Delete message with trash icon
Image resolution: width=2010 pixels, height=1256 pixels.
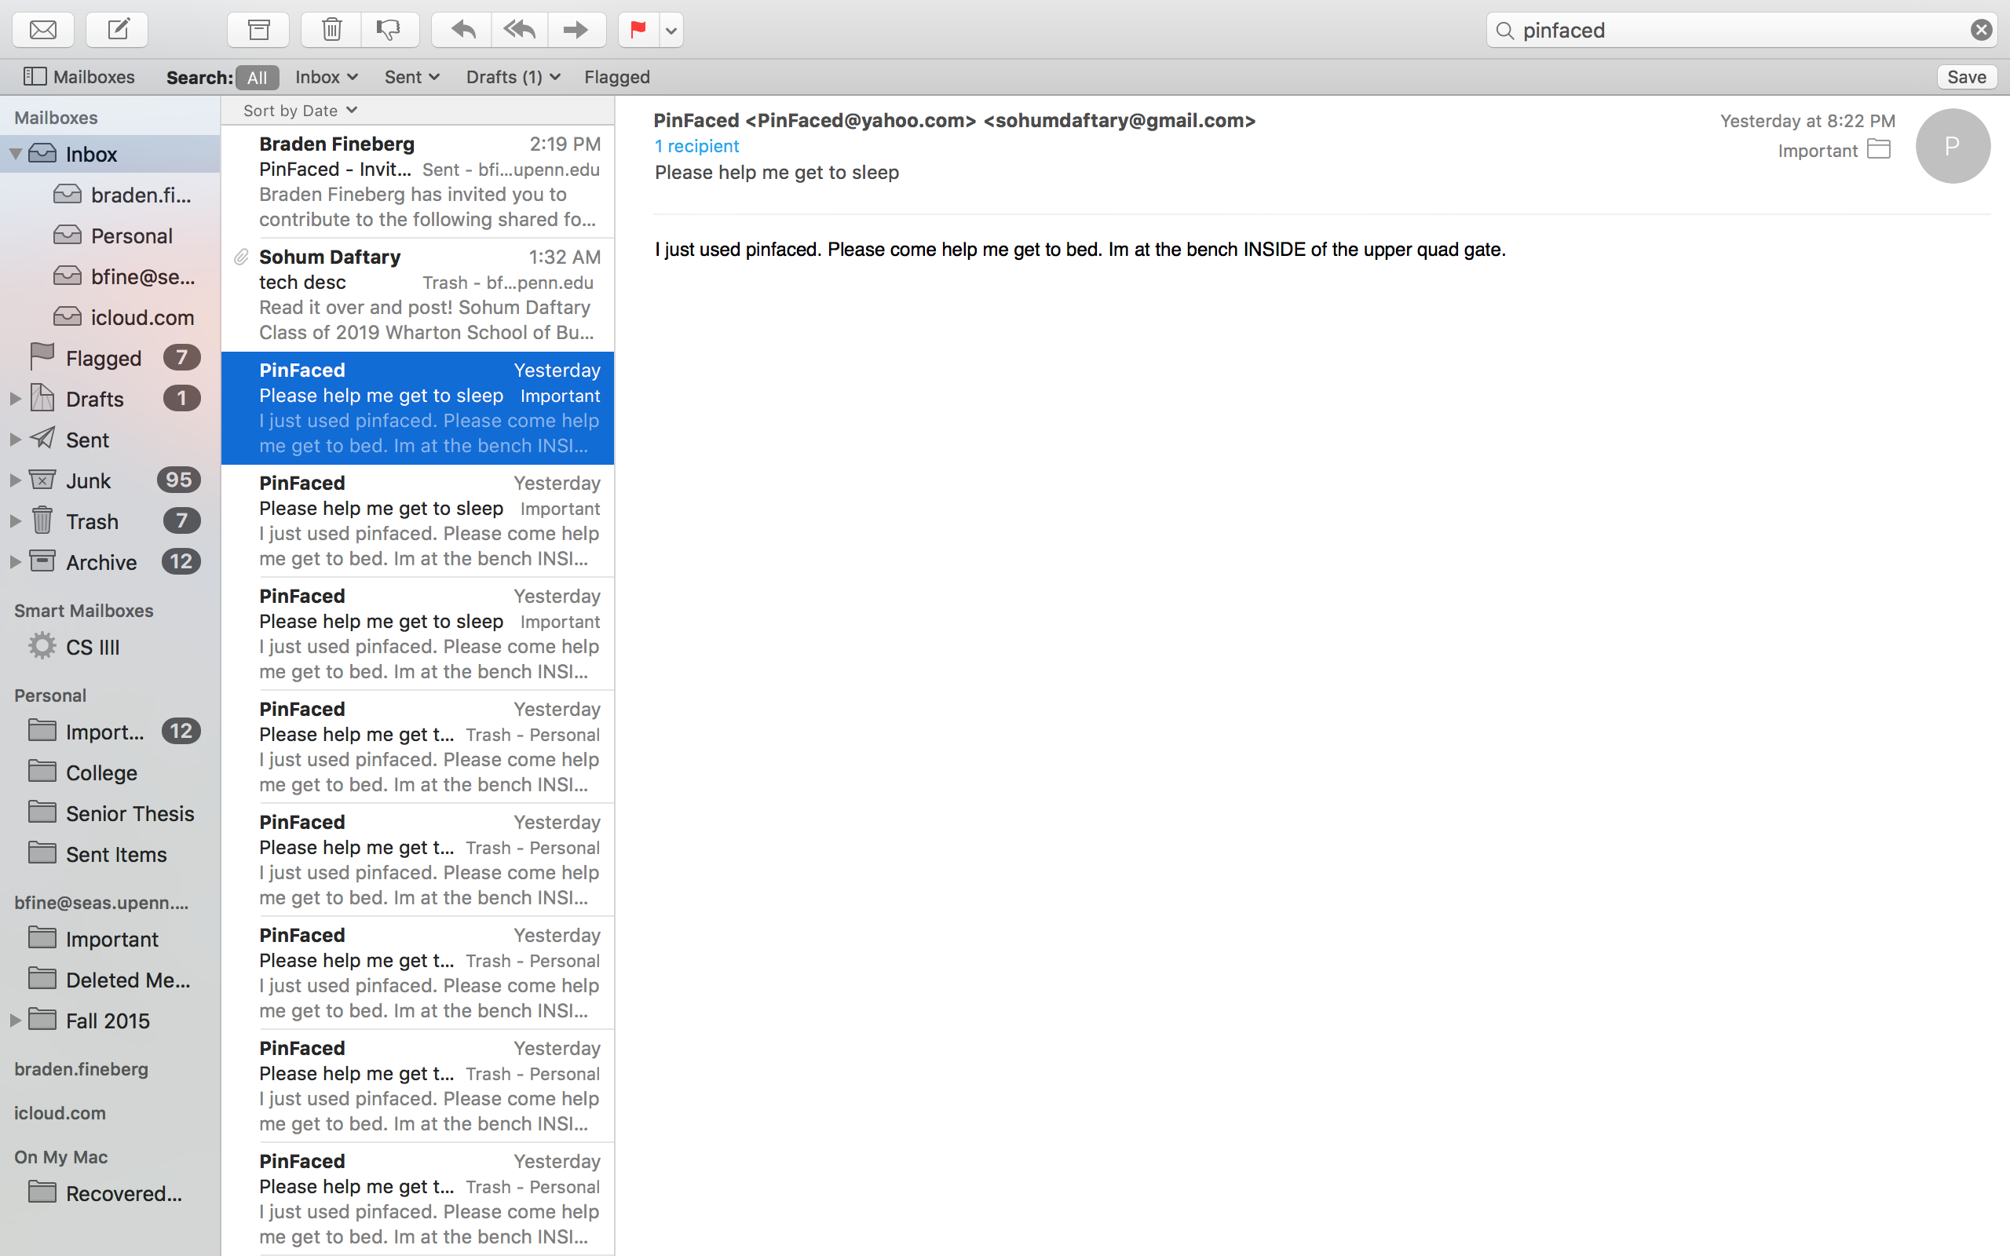click(331, 31)
